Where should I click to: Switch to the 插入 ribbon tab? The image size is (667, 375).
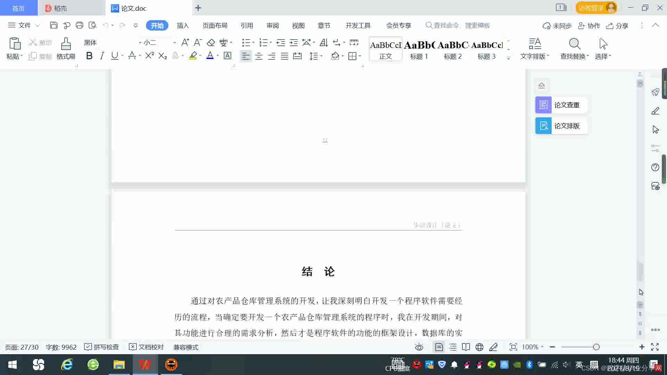coord(183,25)
